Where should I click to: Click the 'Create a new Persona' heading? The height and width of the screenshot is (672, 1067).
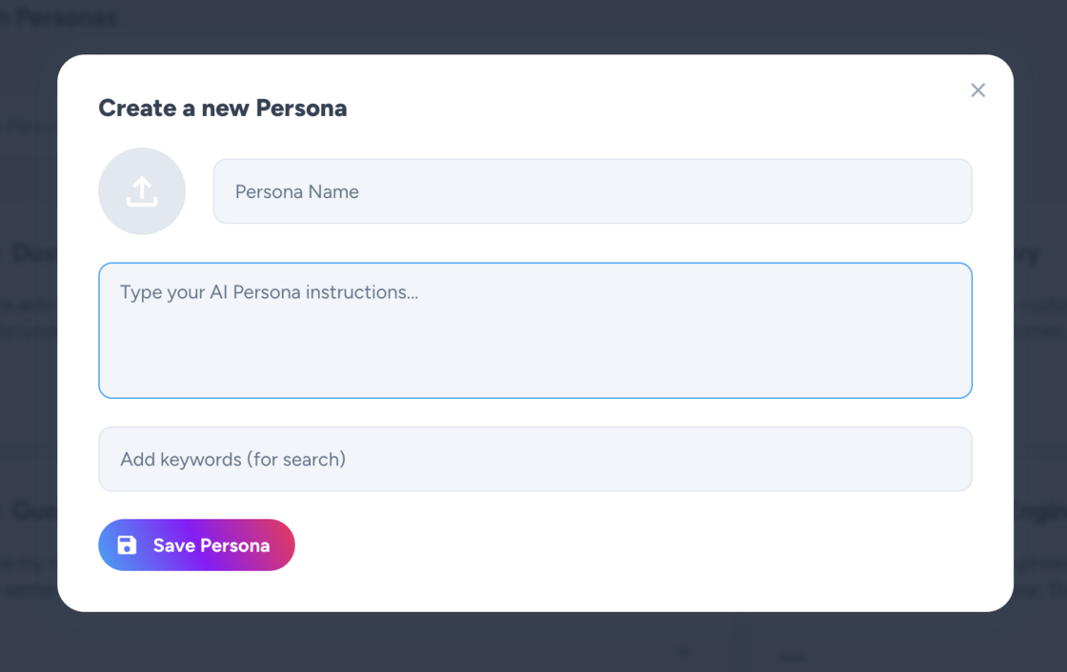[223, 109]
